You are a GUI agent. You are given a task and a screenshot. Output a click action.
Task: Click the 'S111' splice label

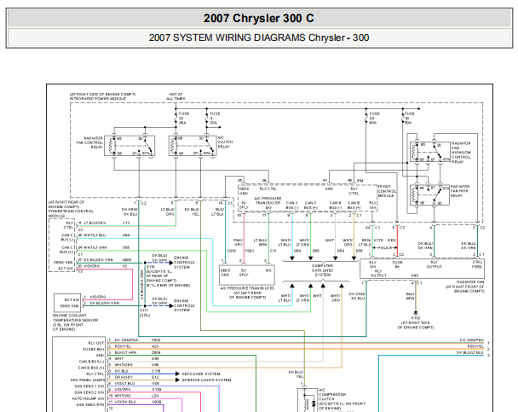(x=144, y=310)
